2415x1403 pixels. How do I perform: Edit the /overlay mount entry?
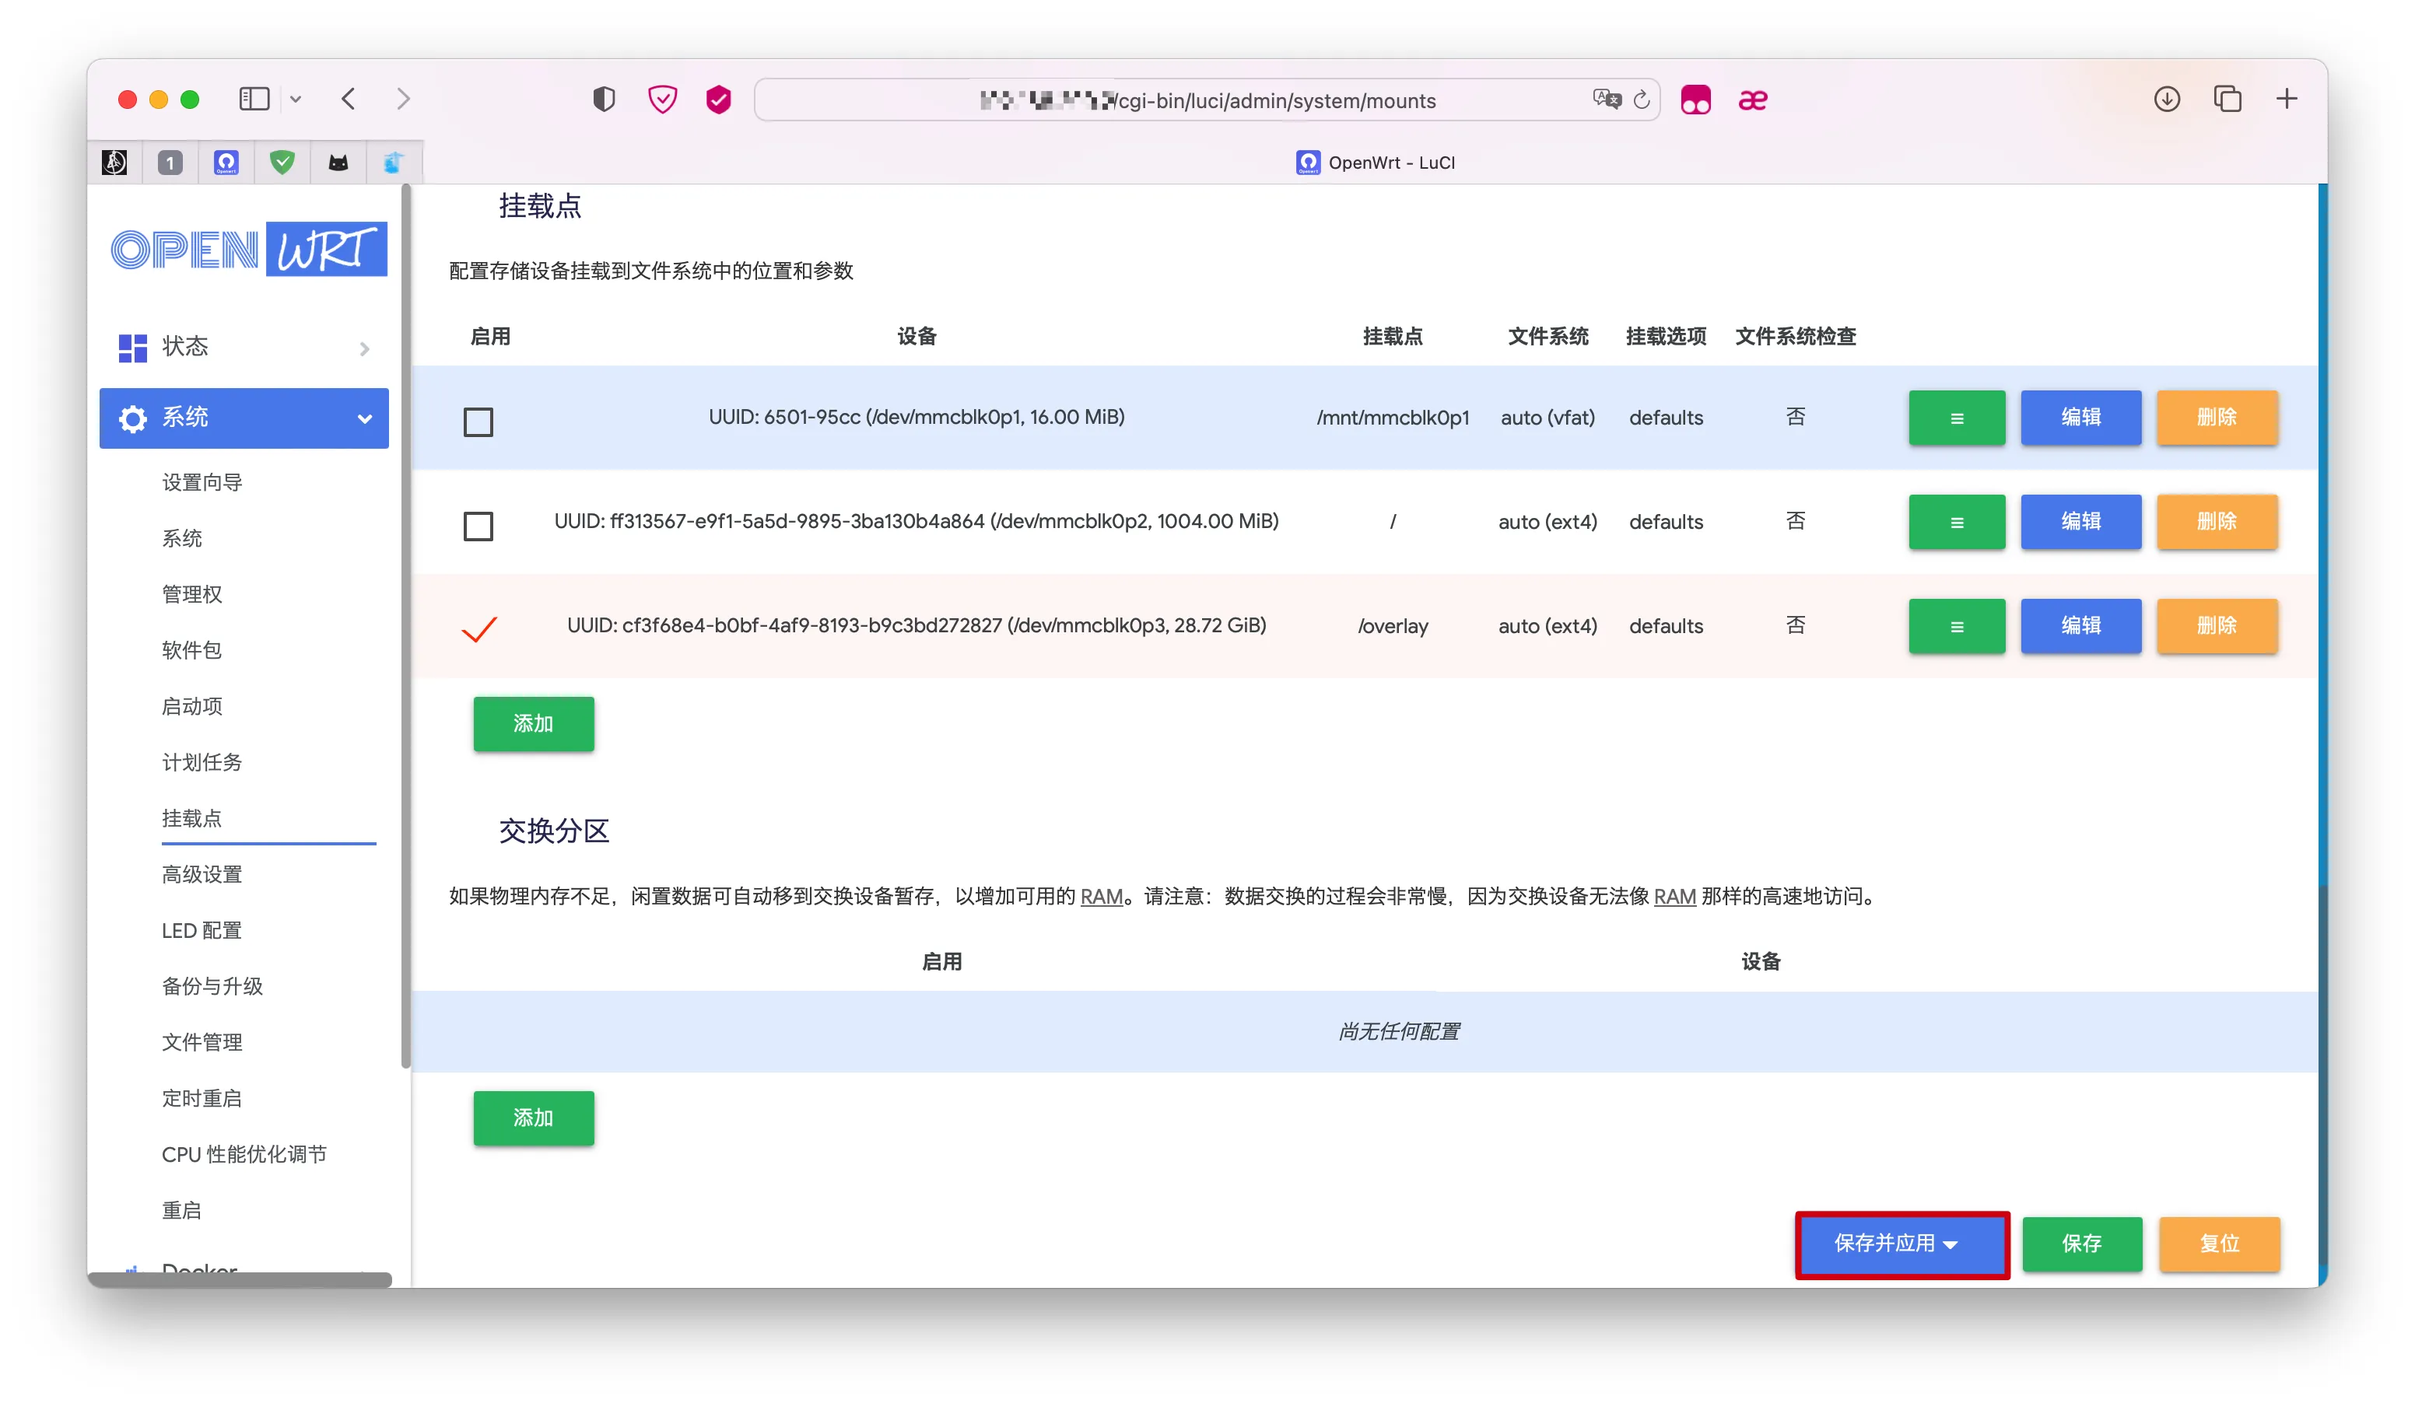[2080, 626]
